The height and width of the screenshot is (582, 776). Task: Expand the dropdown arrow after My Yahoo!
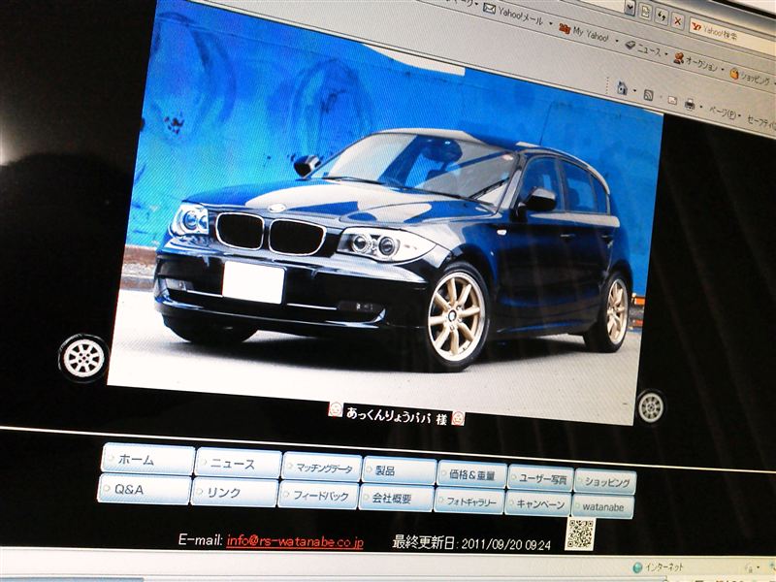coord(617,41)
